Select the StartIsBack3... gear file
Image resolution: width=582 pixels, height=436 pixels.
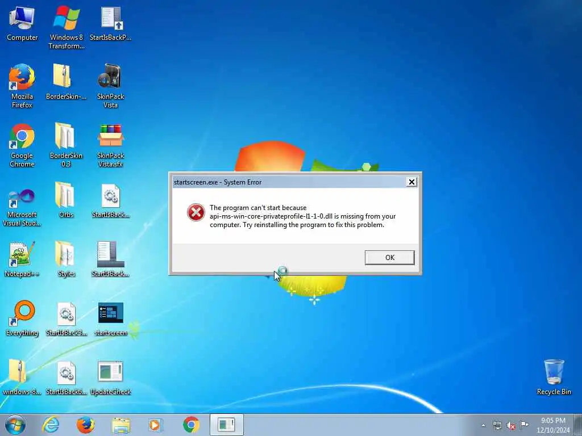click(x=66, y=318)
